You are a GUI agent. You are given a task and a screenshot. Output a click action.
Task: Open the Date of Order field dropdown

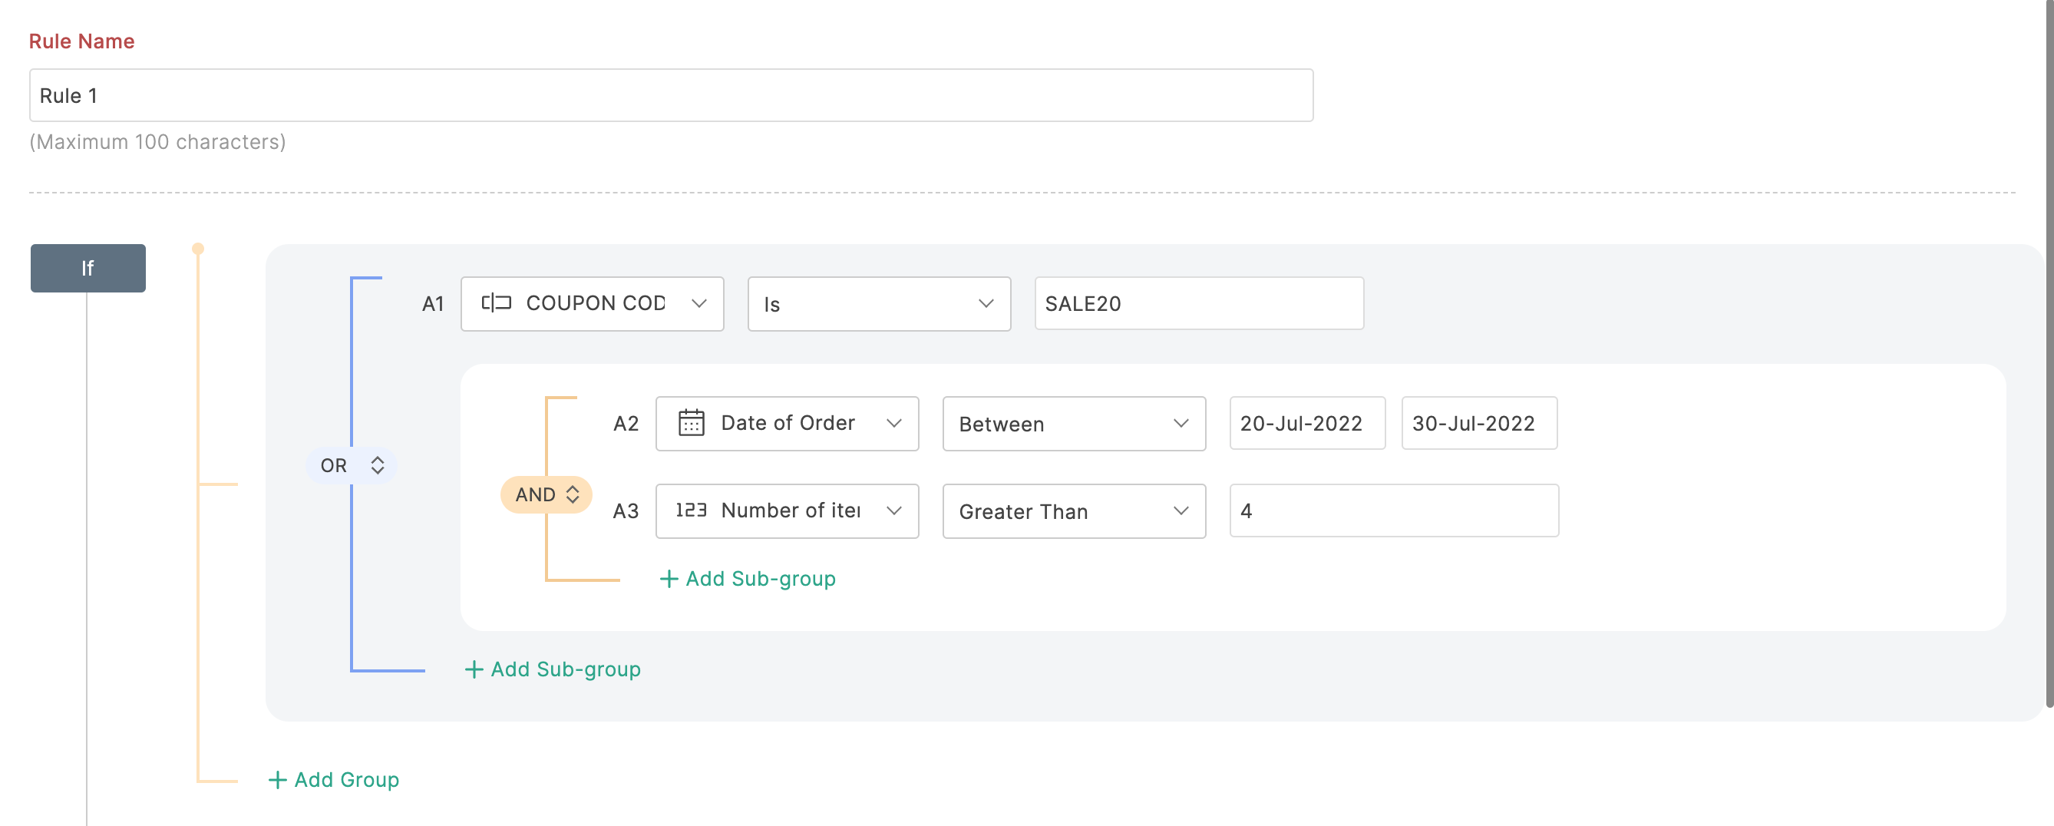click(x=786, y=424)
